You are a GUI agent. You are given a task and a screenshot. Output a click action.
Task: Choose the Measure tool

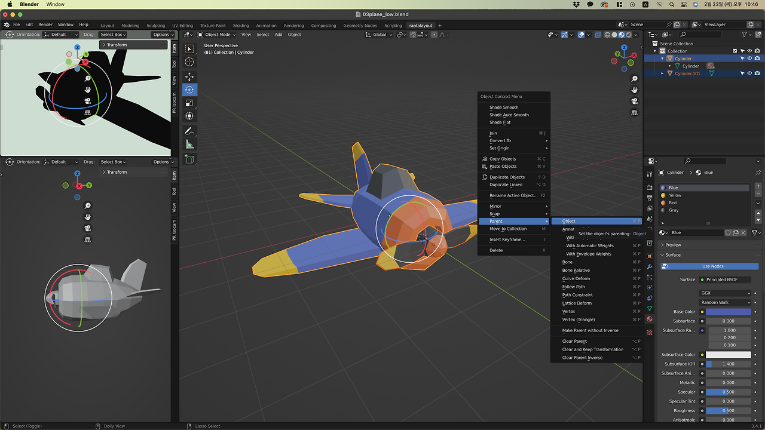pyautogui.click(x=189, y=144)
